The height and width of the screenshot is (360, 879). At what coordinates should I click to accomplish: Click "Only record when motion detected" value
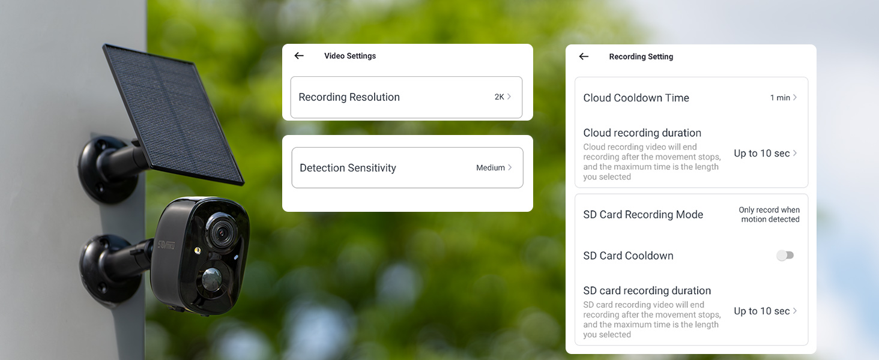pyautogui.click(x=769, y=215)
